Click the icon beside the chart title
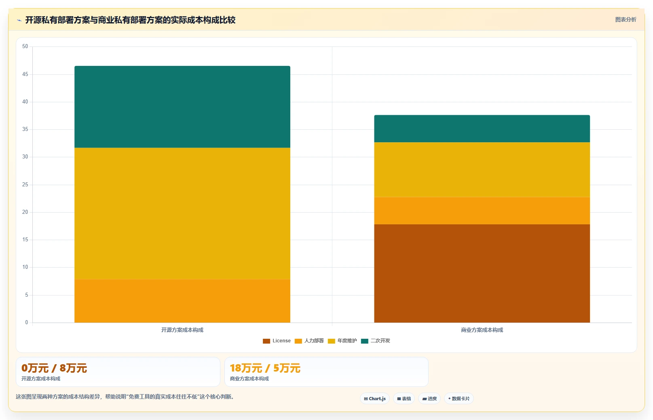 point(19,20)
